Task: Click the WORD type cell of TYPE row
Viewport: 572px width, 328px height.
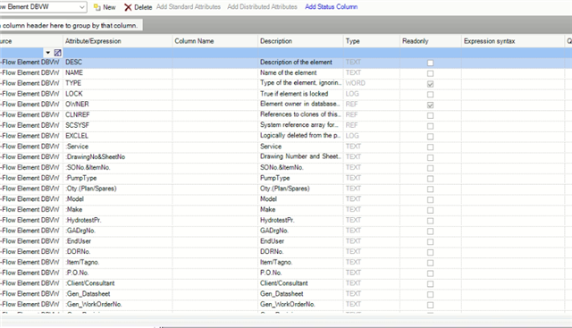Action: (x=372, y=83)
